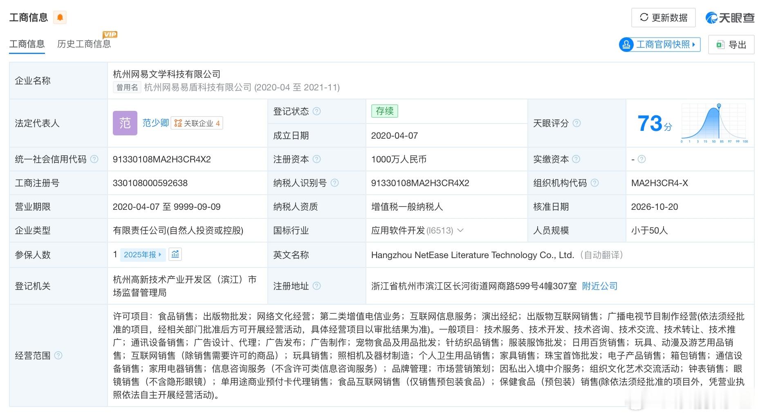Select the 增值税一般纳税人 value
This screenshot has height=418, width=758.
(407, 207)
